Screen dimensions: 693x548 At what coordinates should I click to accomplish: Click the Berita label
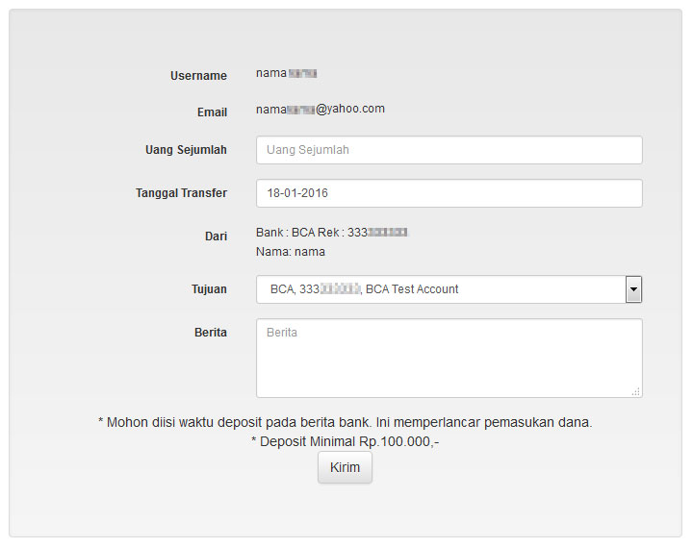tap(211, 333)
